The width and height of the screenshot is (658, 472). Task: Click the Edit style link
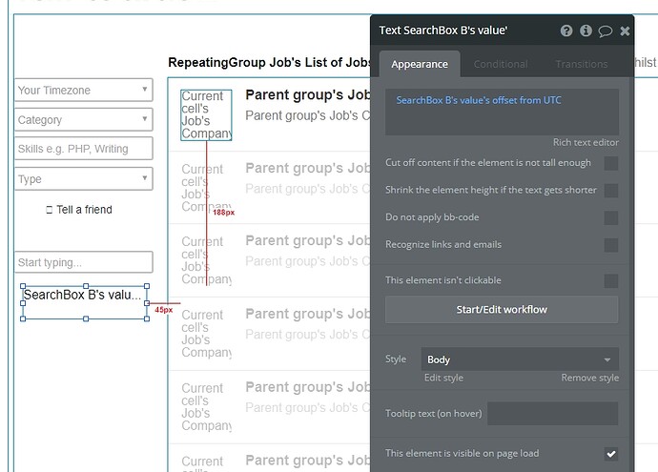coord(443,378)
